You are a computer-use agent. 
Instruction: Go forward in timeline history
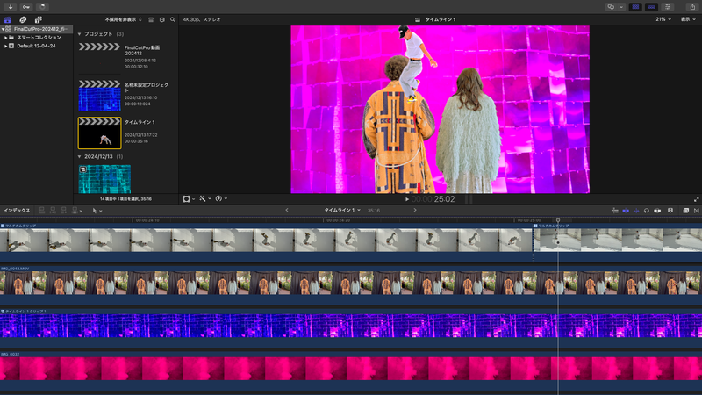pos(415,210)
